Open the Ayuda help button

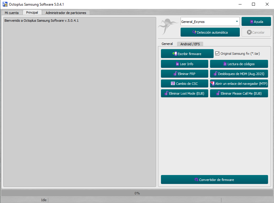(256, 22)
